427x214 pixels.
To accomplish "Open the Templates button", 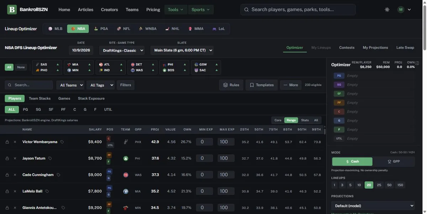I will [262, 85].
